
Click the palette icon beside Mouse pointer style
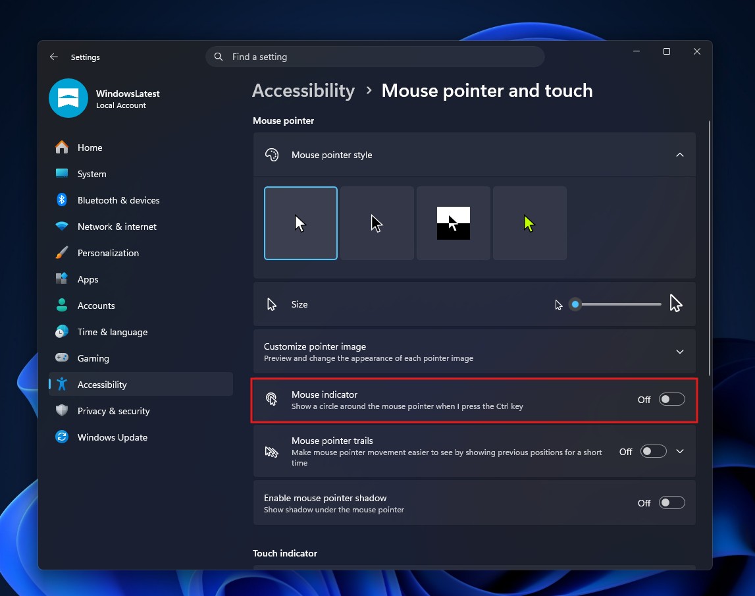tap(272, 155)
